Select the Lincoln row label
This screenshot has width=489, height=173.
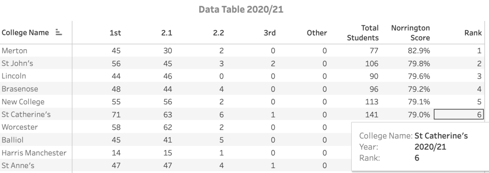point(14,76)
